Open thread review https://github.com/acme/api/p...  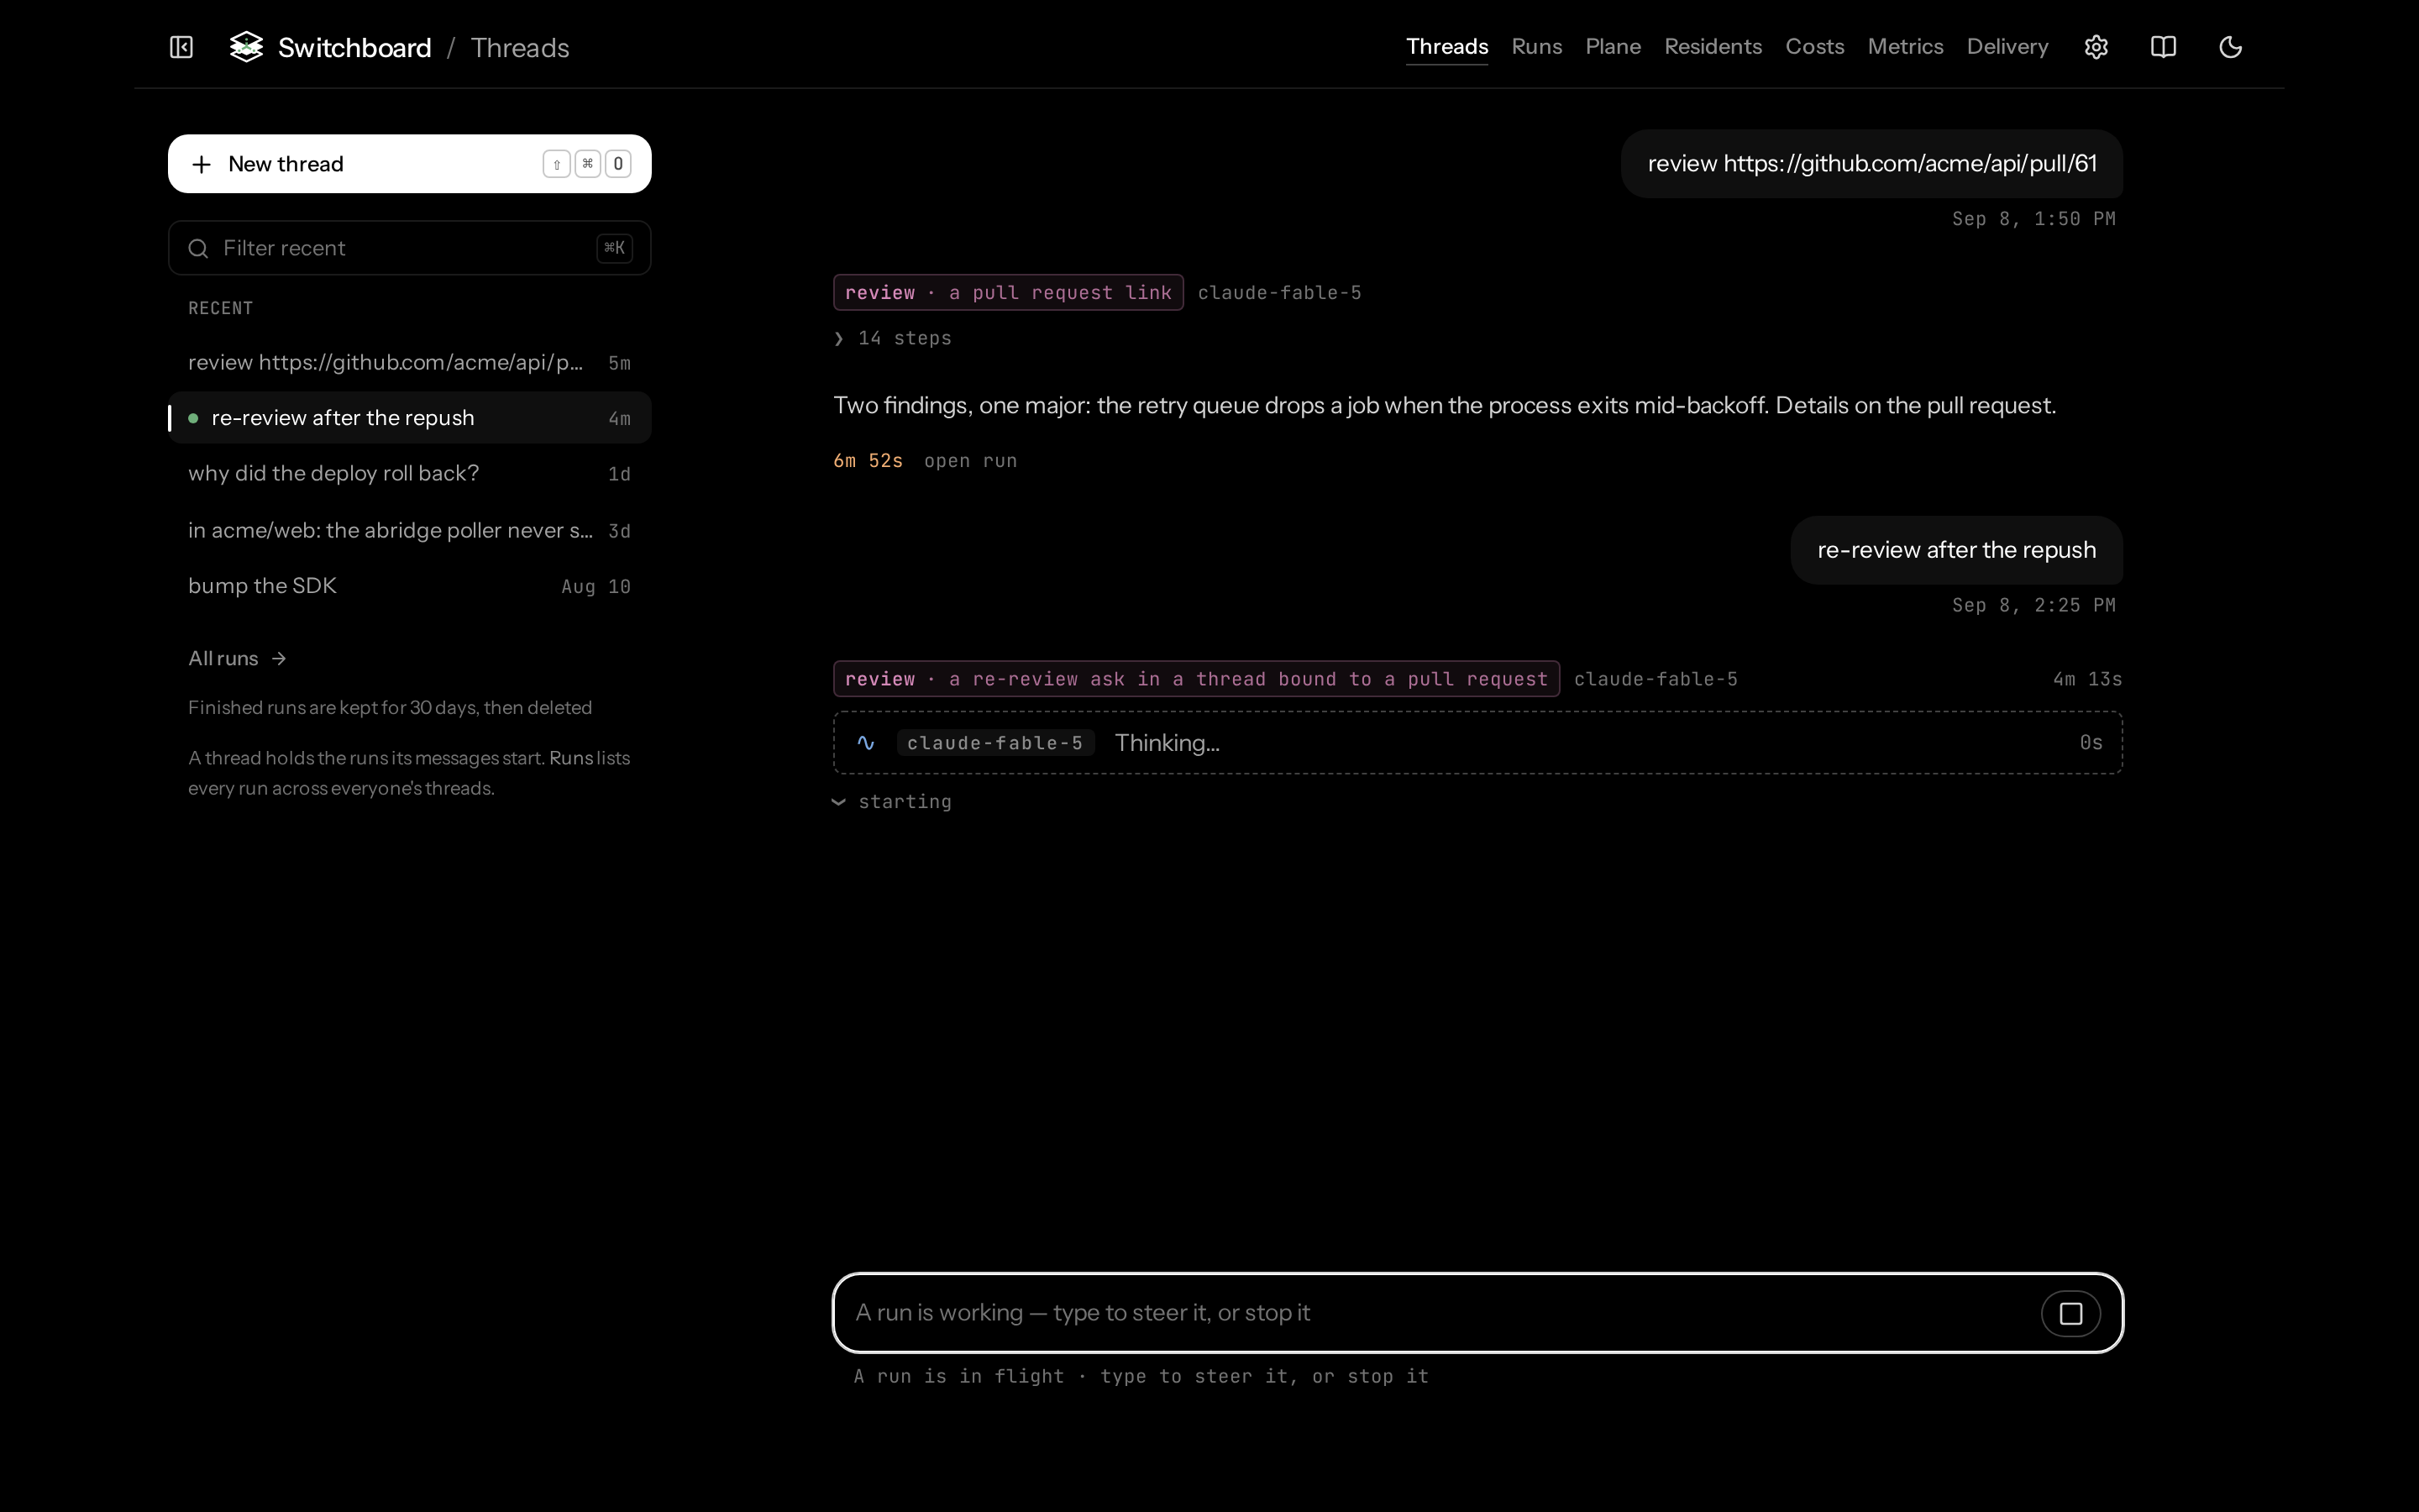coord(410,362)
